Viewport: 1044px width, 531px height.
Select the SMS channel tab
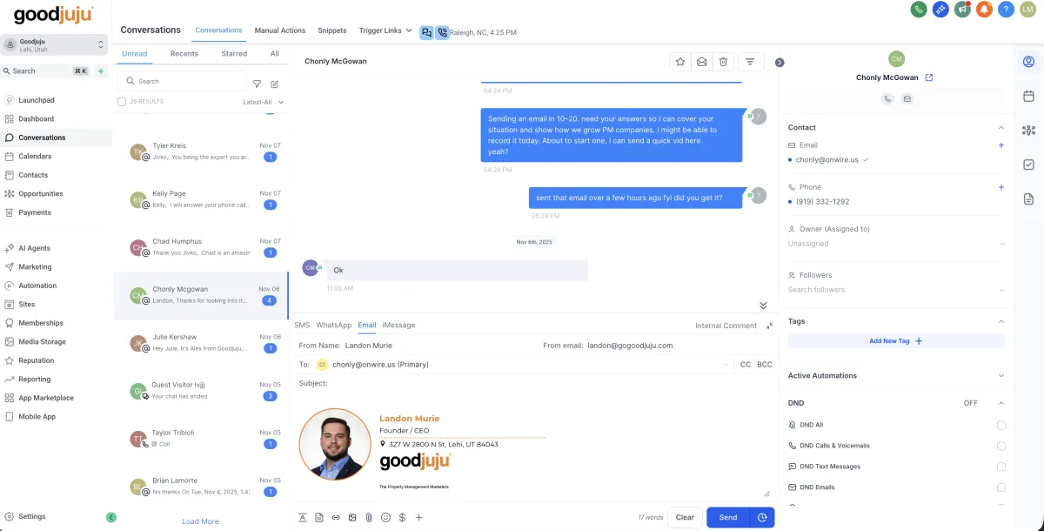pyautogui.click(x=302, y=325)
